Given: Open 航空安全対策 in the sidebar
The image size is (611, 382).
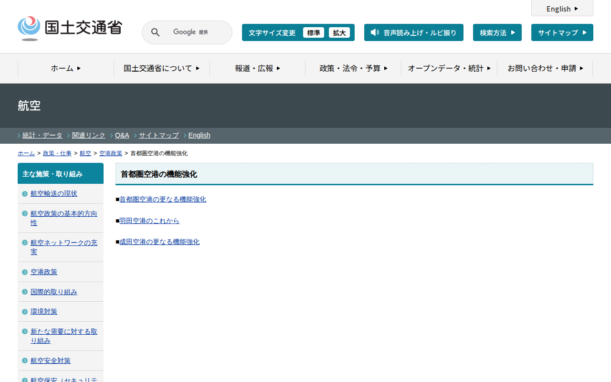Looking at the screenshot, I should 51,361.
